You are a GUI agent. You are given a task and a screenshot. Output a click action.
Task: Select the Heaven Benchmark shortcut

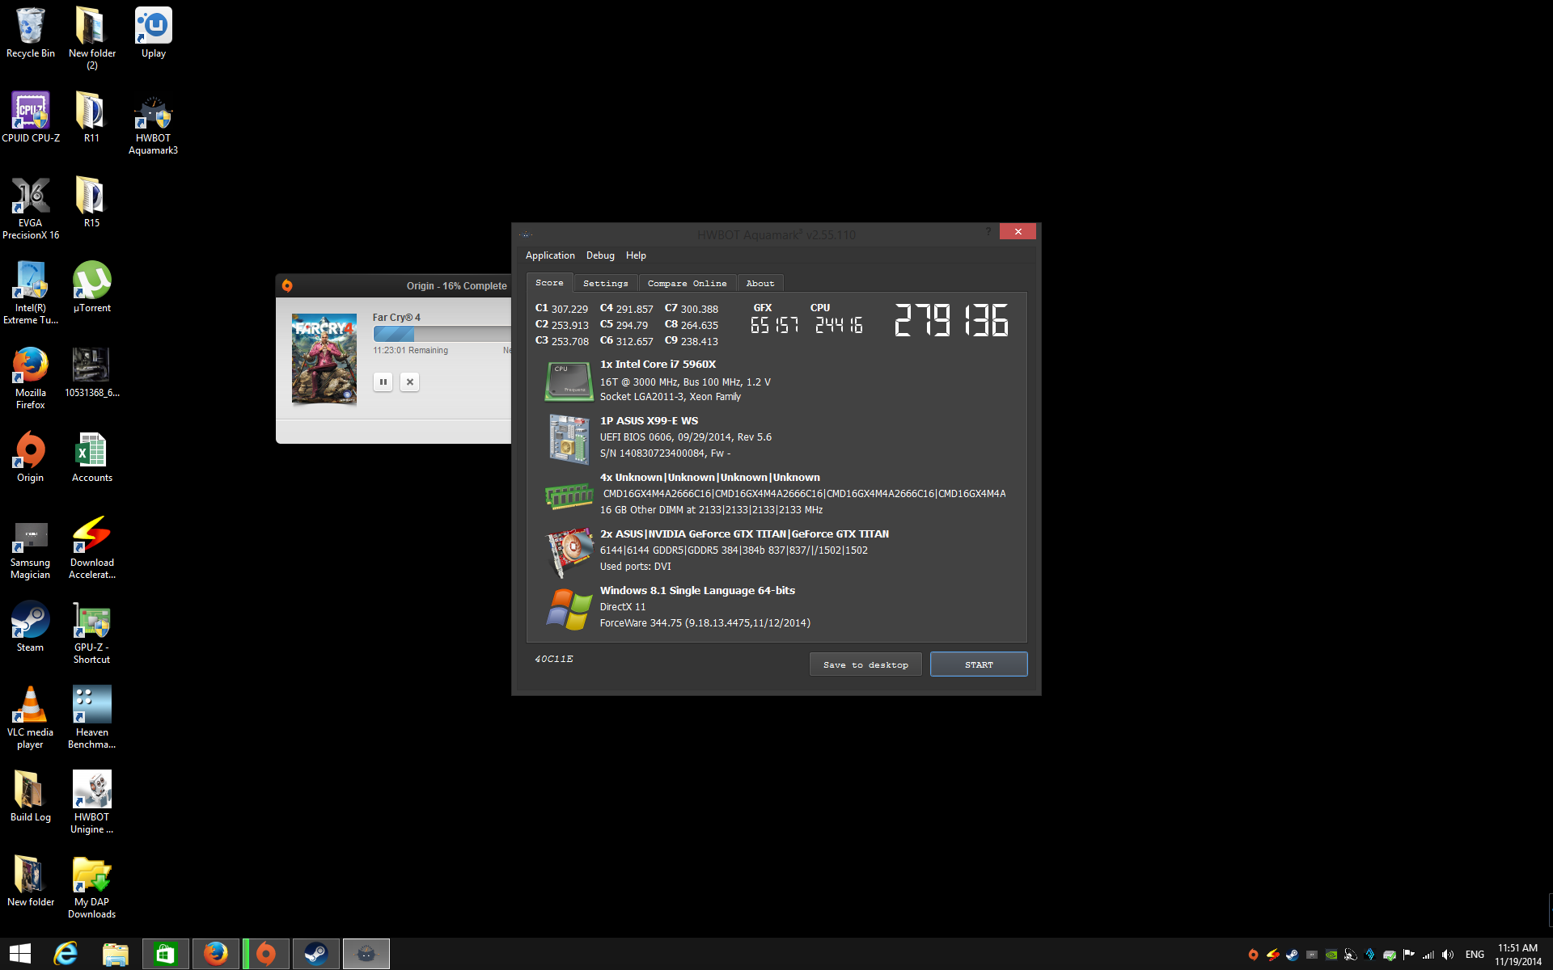(x=91, y=717)
